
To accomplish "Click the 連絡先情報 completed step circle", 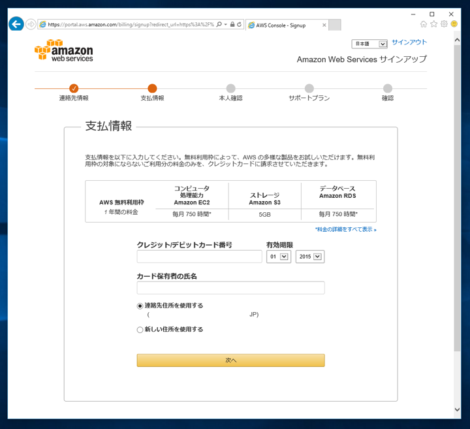I will 74,88.
